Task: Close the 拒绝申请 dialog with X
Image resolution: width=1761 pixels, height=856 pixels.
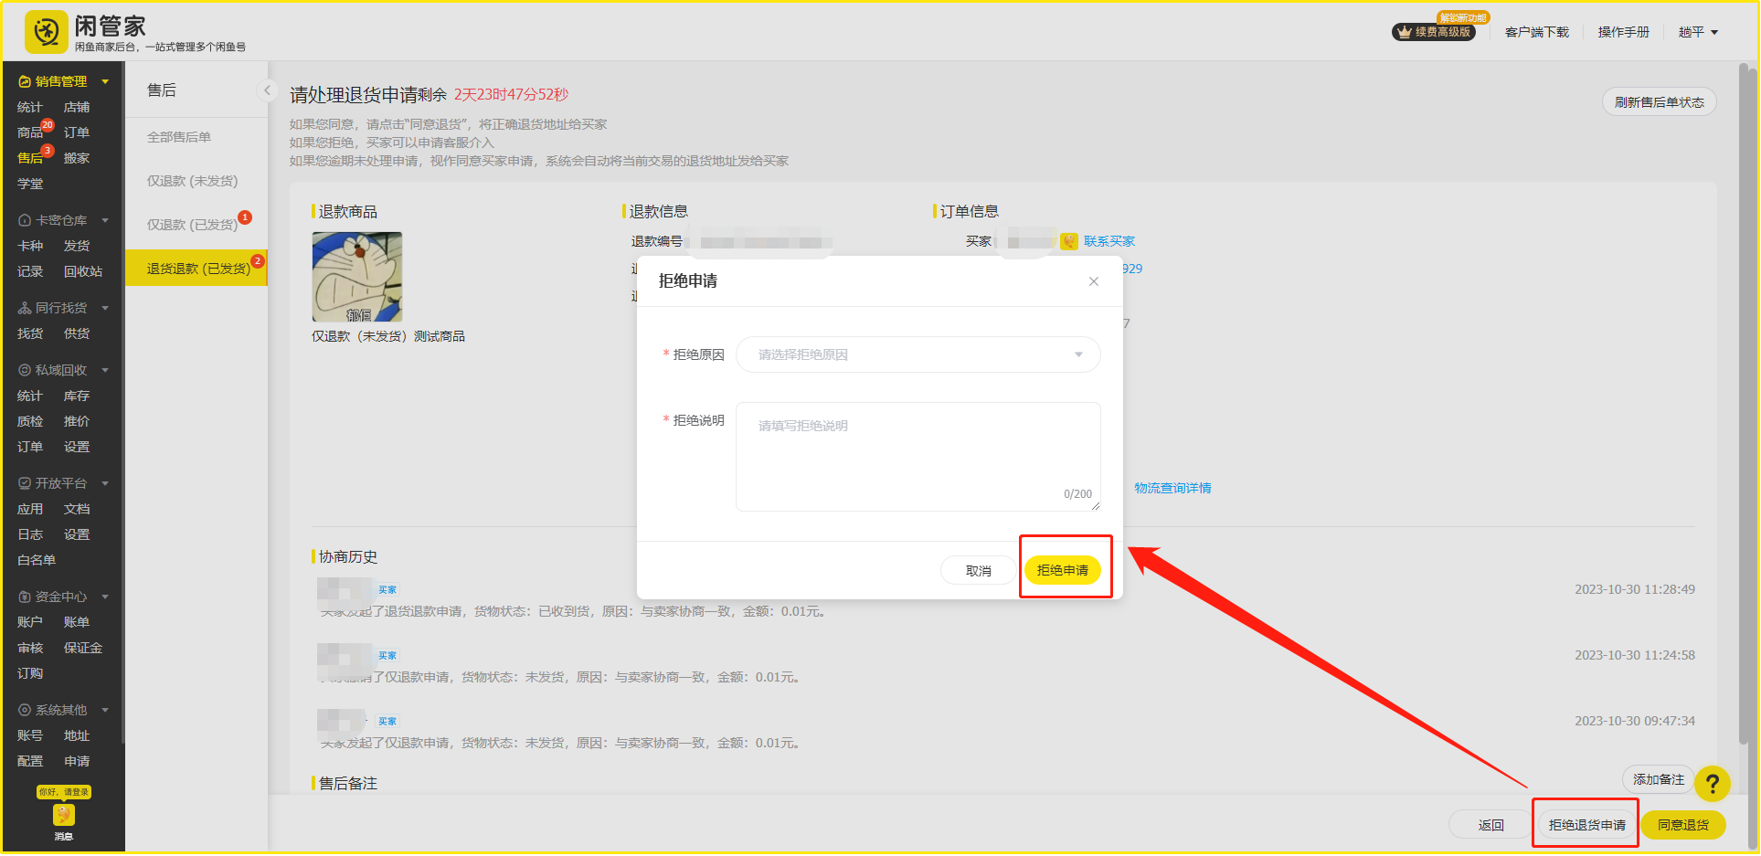Action: pyautogui.click(x=1093, y=281)
